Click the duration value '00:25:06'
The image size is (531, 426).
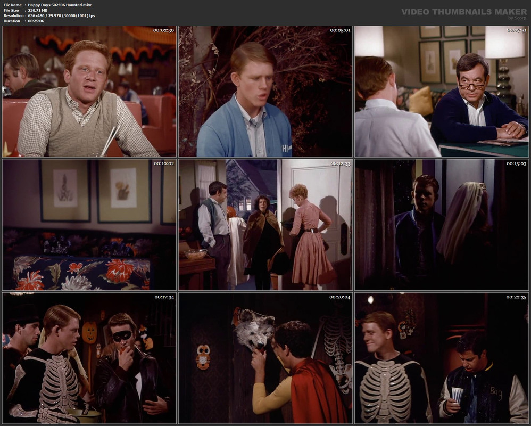pos(36,21)
